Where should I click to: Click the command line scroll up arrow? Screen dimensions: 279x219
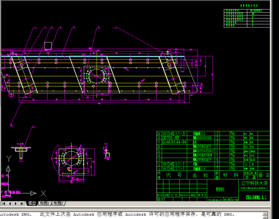click(x=266, y=213)
